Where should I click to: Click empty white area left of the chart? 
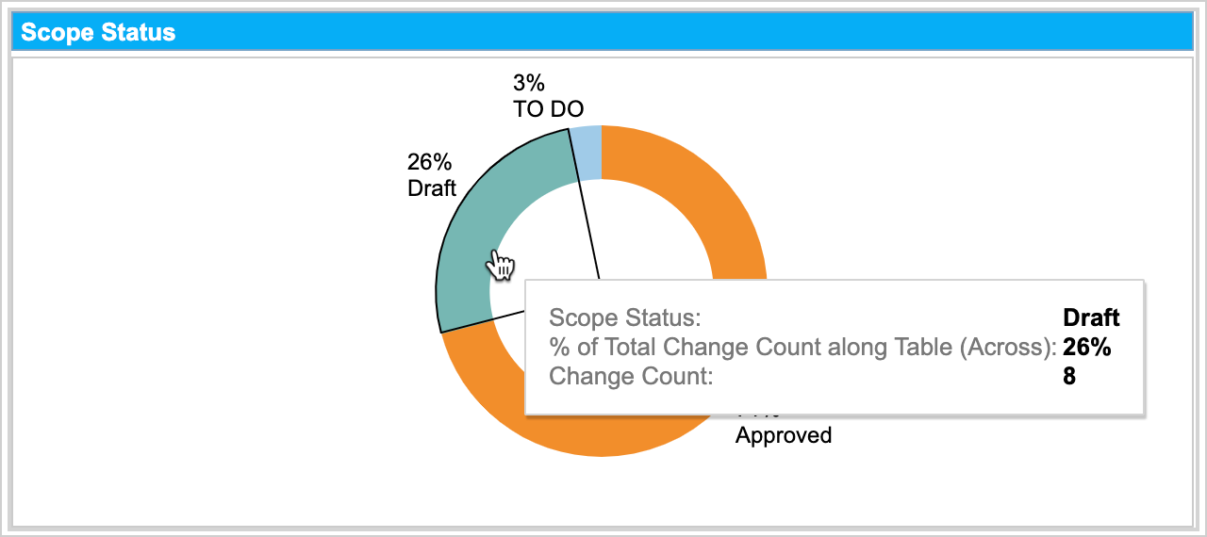189,283
